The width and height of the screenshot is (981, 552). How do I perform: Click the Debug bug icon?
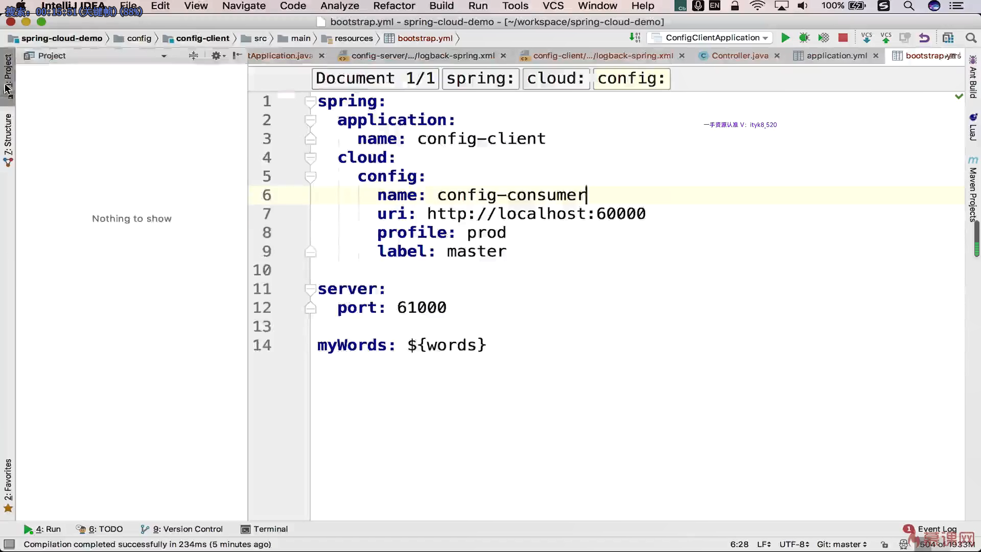804,38
